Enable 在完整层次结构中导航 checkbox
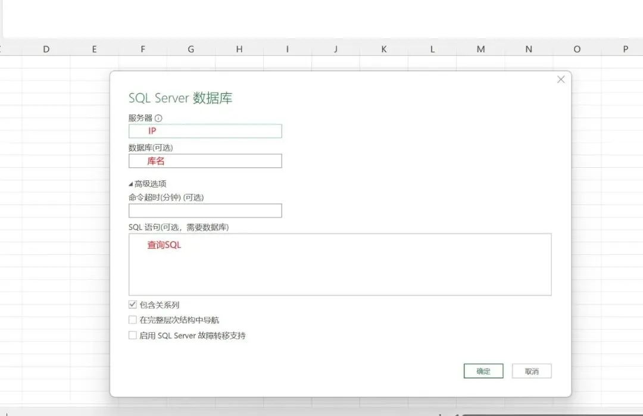Viewport: 643px width, 416px height. coord(132,320)
